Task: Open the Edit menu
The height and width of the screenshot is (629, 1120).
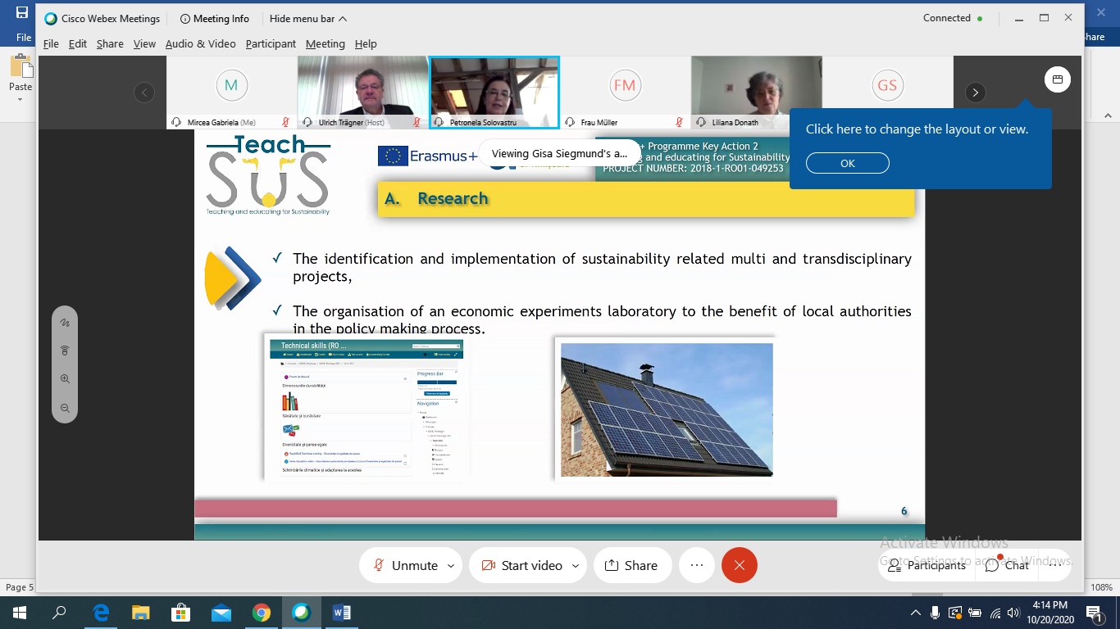Action: [x=78, y=44]
